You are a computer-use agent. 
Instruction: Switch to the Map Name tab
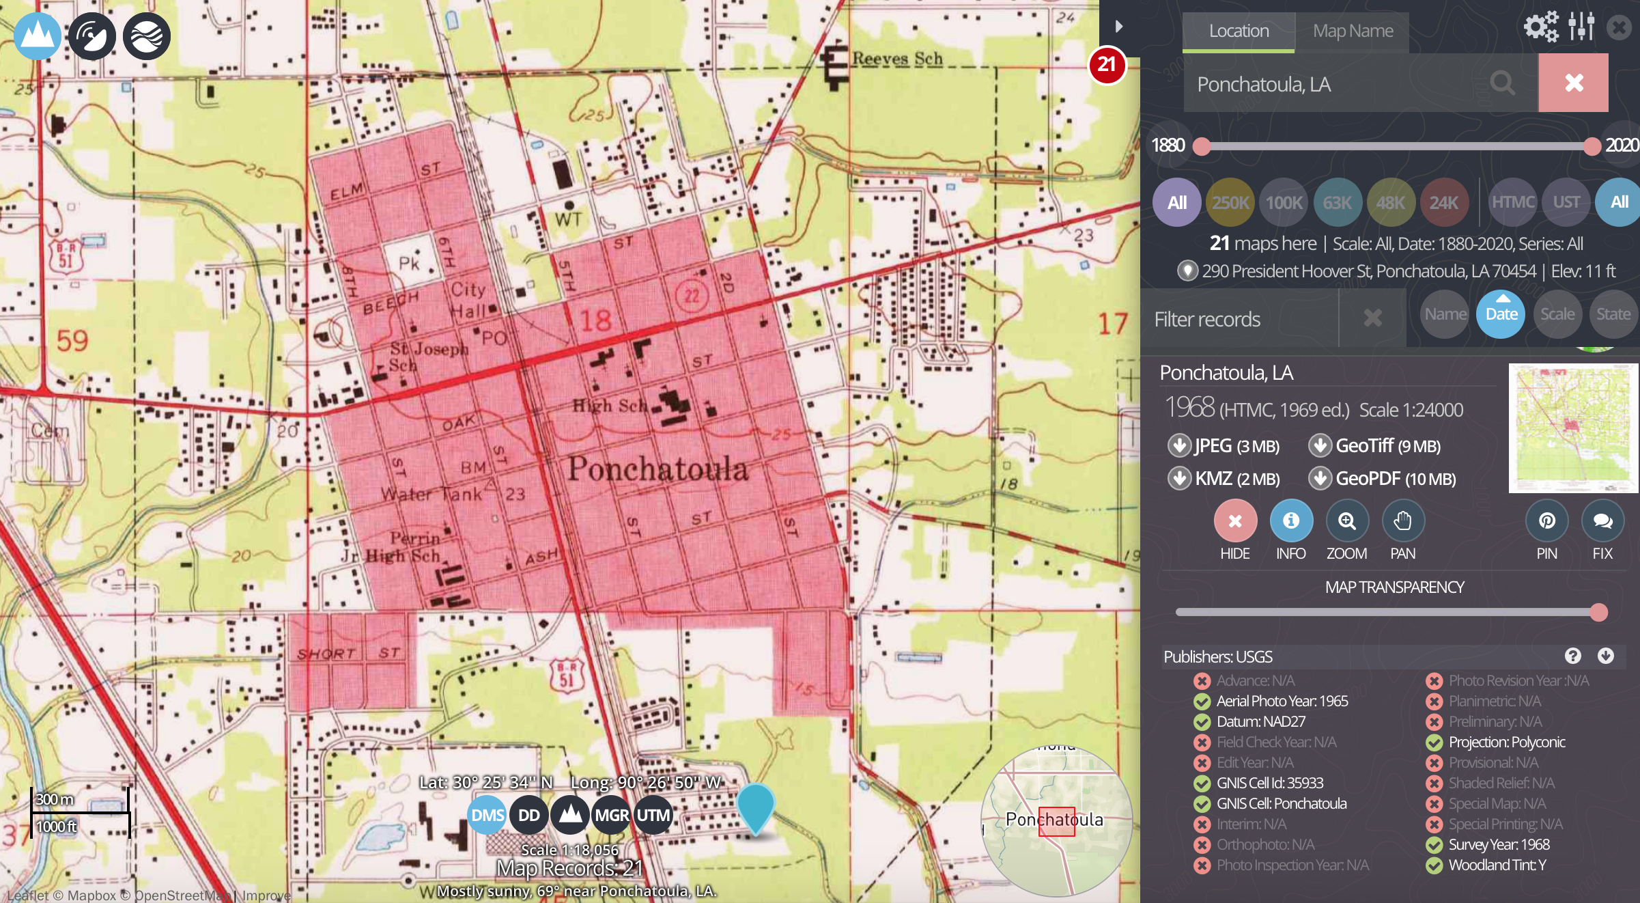pos(1352,31)
